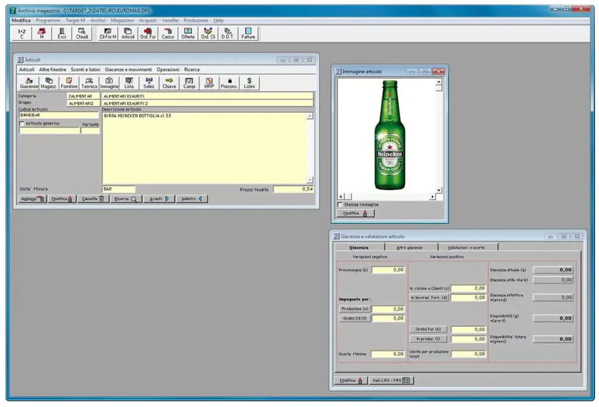This screenshot has width=599, height=407.
Task: Open the Magazzino menu
Action: pyautogui.click(x=122, y=20)
